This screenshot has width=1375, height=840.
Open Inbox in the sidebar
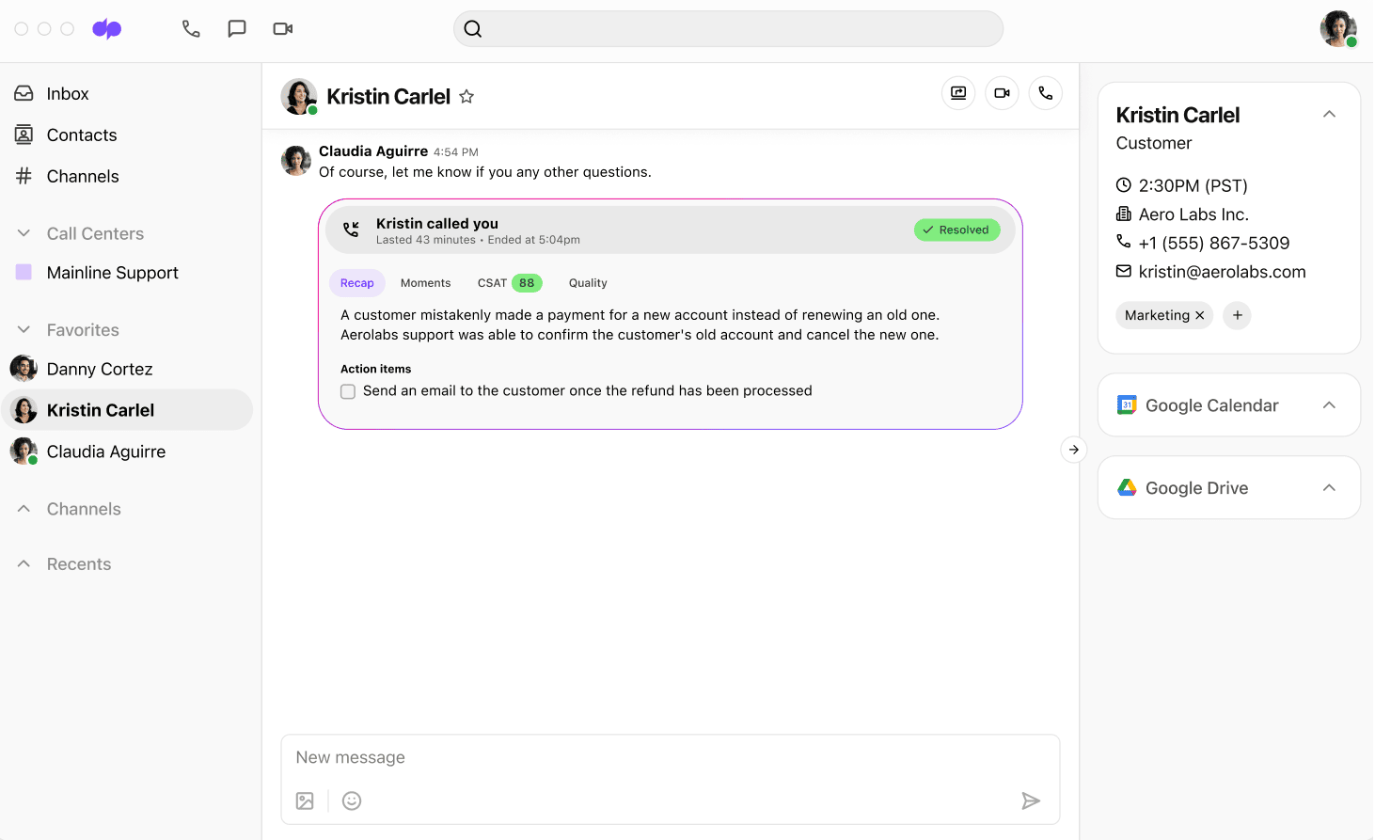(x=68, y=94)
